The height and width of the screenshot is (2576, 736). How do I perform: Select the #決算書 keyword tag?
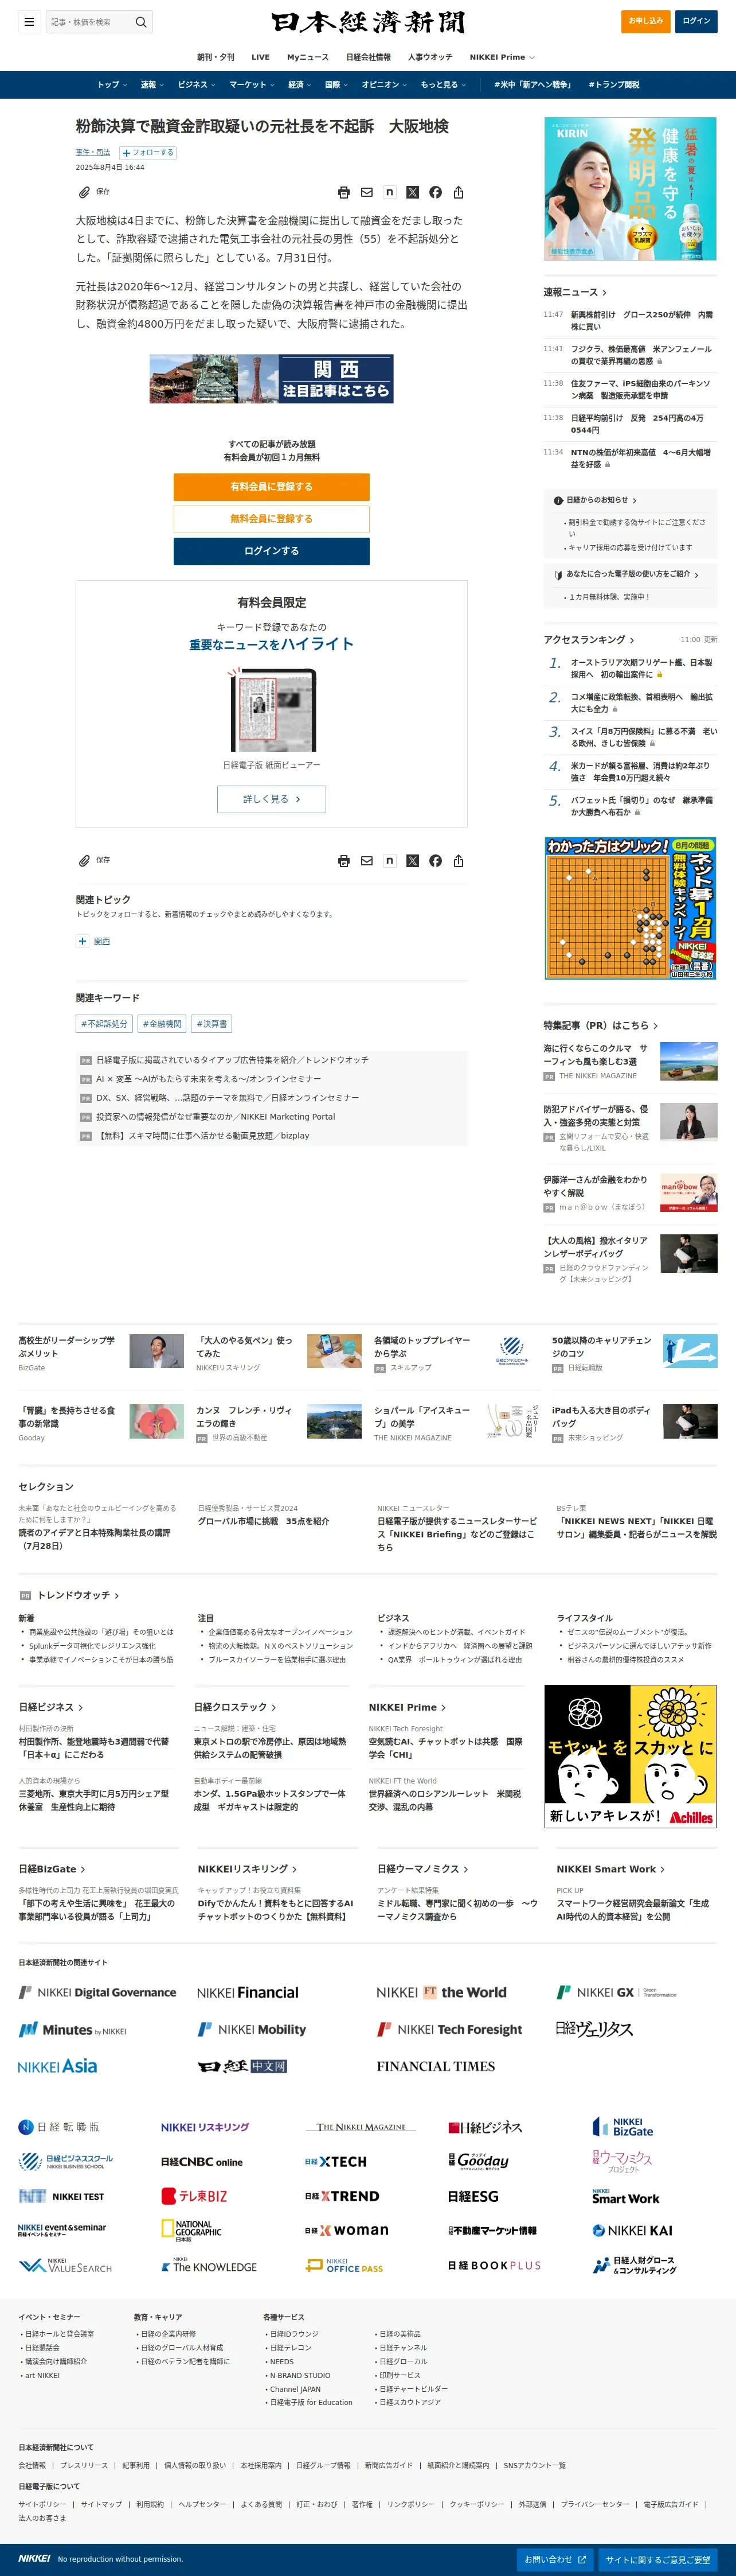click(212, 1024)
